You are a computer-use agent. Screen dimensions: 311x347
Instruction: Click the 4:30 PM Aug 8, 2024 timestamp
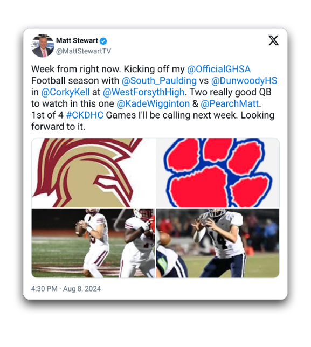pyautogui.click(x=66, y=289)
